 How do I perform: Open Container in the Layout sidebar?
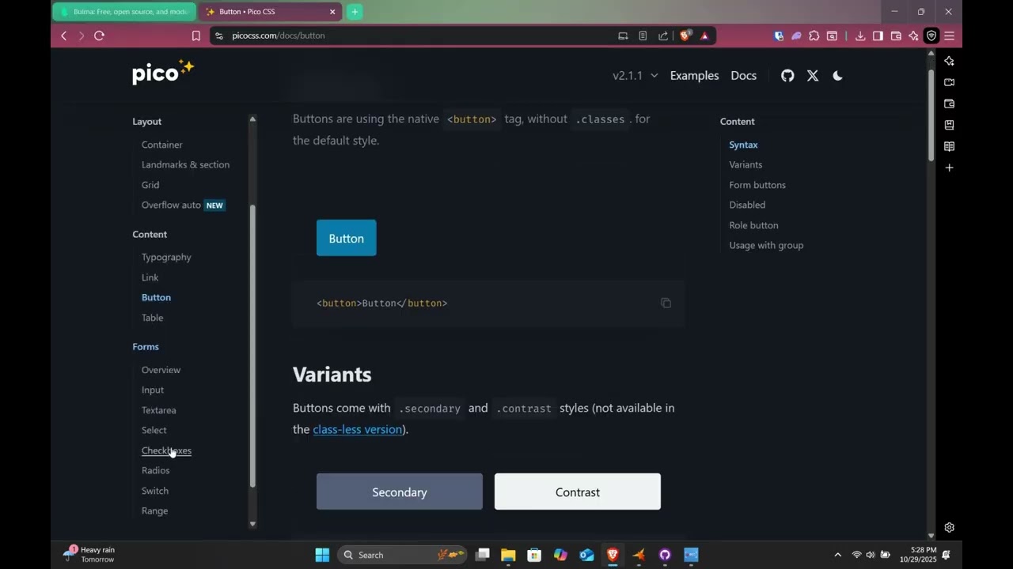click(x=162, y=145)
